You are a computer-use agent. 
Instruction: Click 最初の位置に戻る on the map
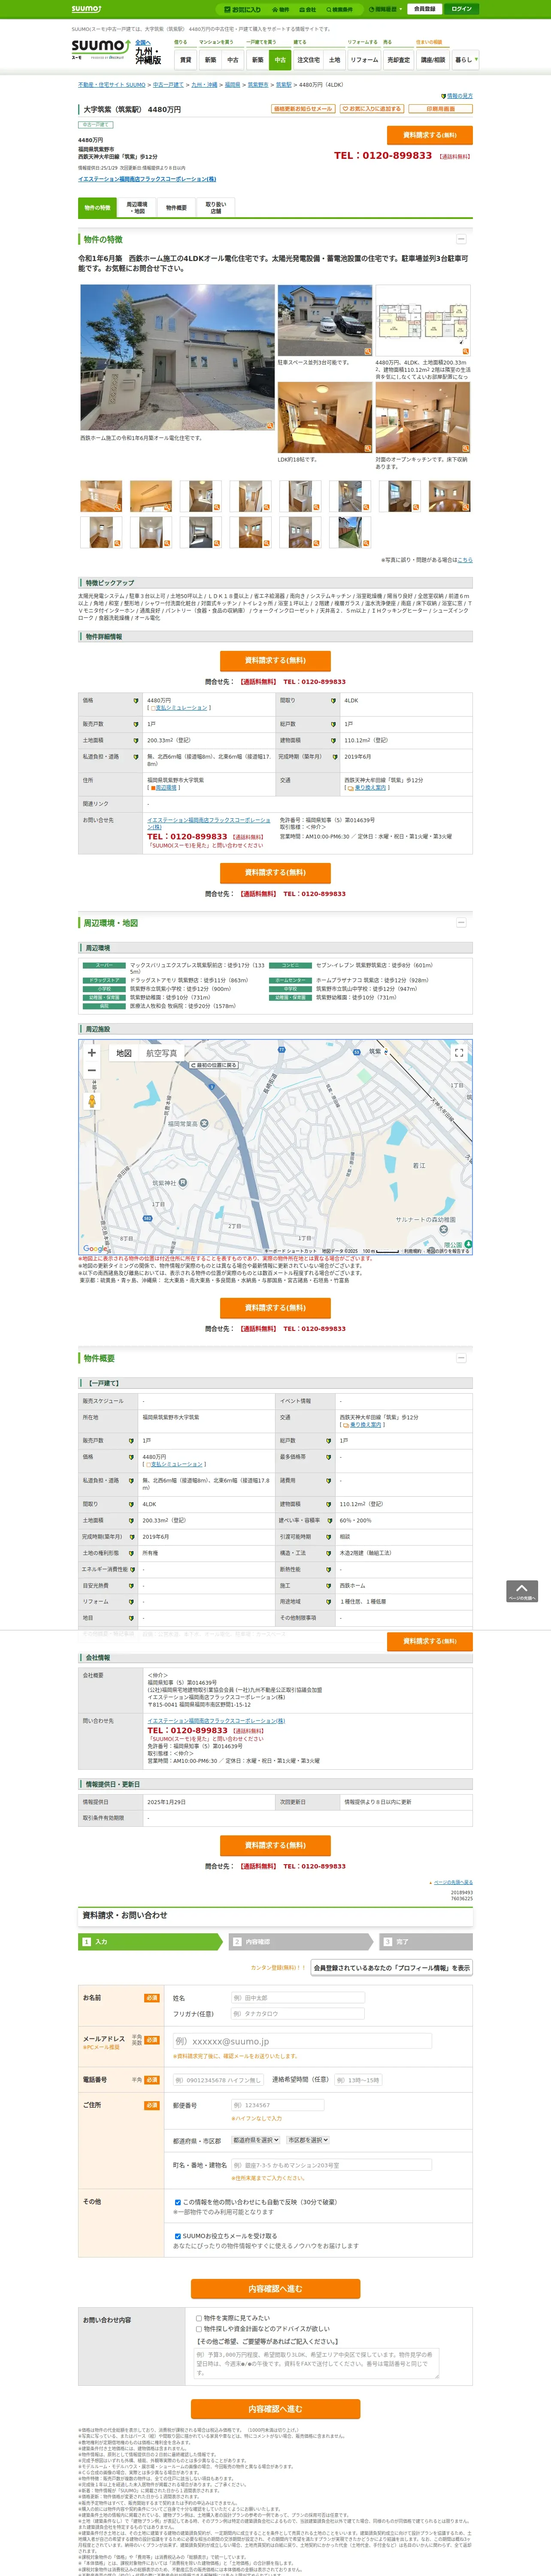(214, 1065)
